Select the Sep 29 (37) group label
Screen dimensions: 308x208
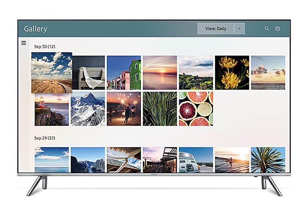point(44,138)
